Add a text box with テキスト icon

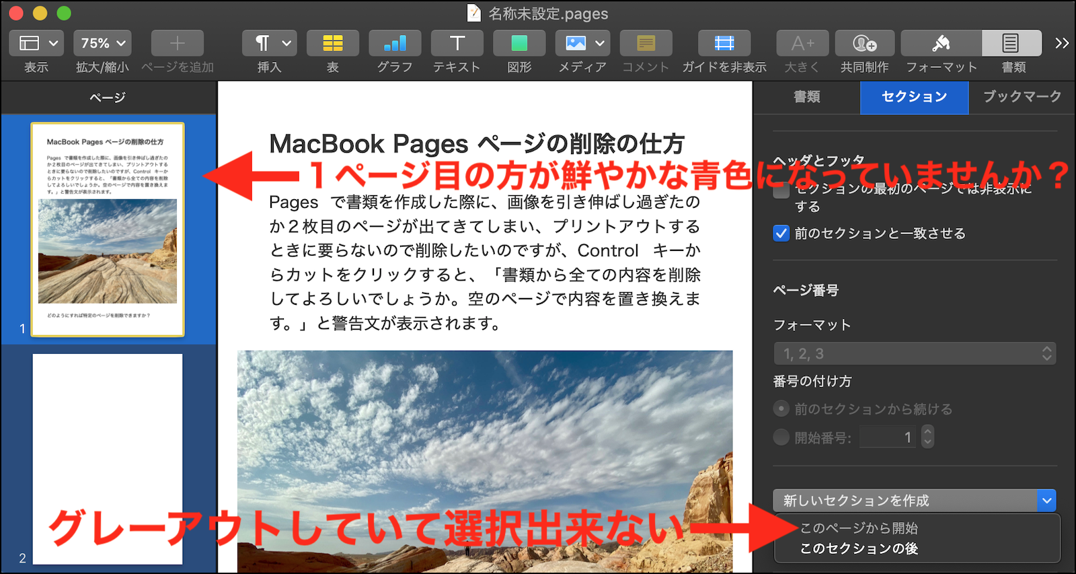coord(457,44)
